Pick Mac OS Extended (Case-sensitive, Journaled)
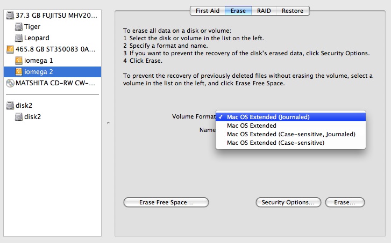391x243 pixels. point(291,134)
